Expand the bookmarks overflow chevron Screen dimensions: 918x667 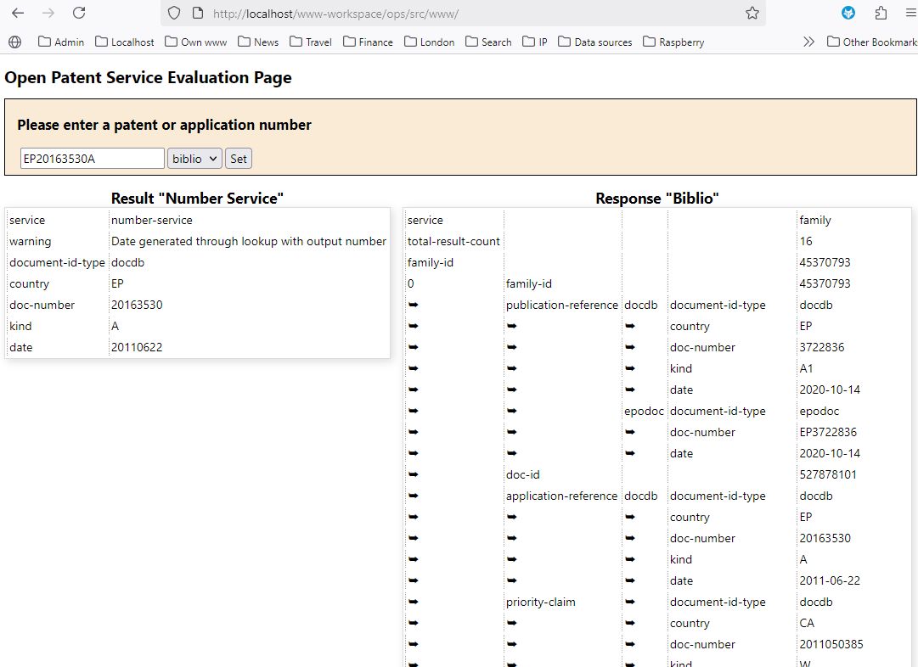click(x=808, y=42)
